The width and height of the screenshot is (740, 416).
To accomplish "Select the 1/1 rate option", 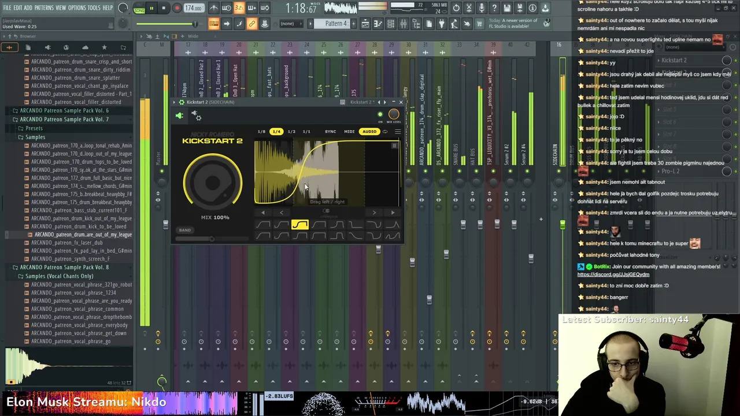I will [306, 131].
